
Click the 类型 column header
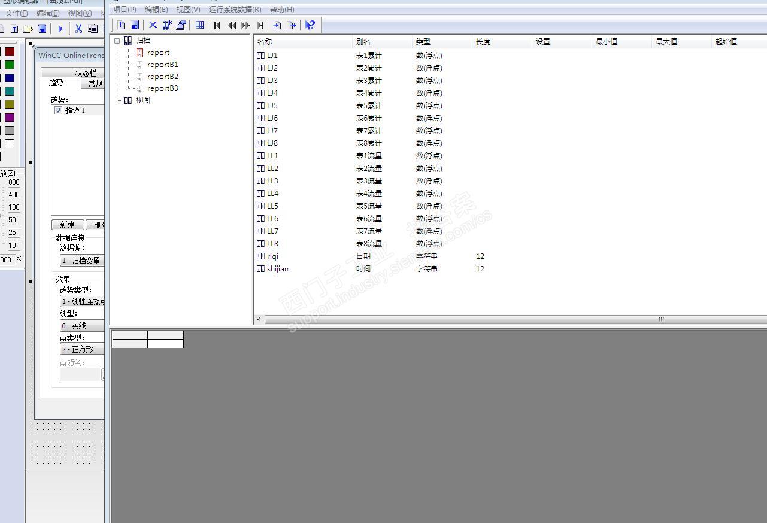(442, 42)
